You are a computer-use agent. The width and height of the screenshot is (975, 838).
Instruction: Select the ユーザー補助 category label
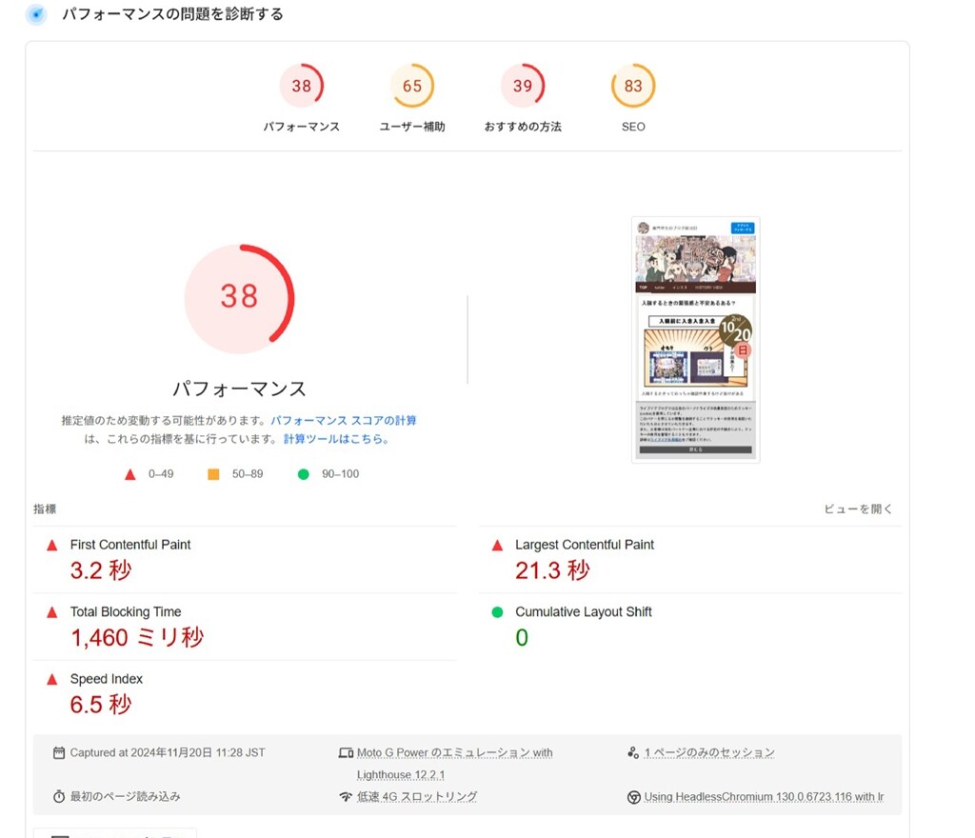[x=412, y=127]
